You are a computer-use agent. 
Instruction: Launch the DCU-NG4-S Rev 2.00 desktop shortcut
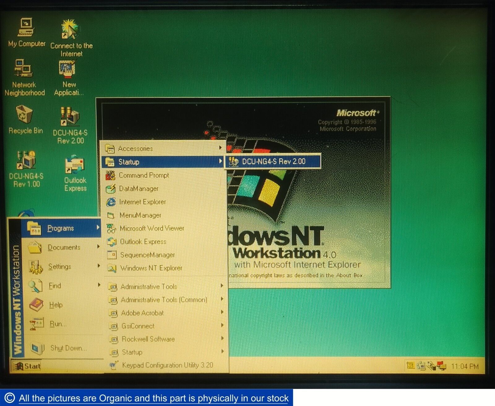click(x=70, y=126)
